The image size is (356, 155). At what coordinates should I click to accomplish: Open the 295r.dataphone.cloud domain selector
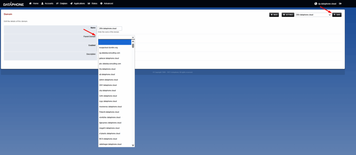[x=313, y=15]
